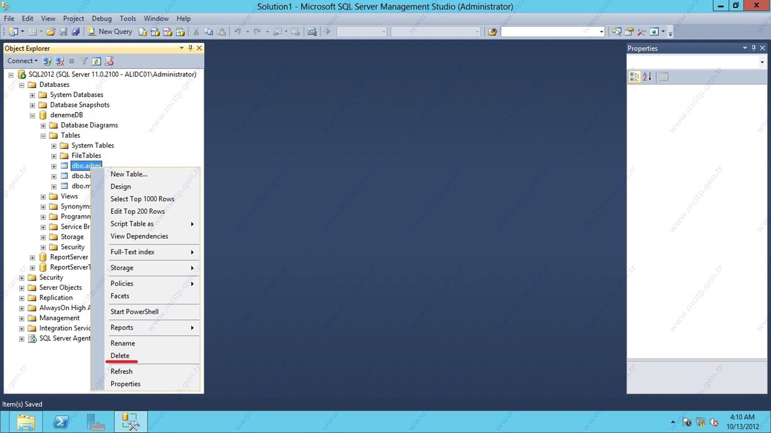The width and height of the screenshot is (771, 433).
Task: Click the Filter funnel icon
Action: pyautogui.click(x=84, y=61)
